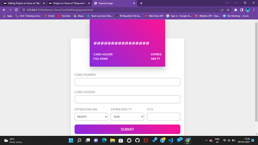Open the YEAR expiration dropdown
258x145 pixels.
(128, 117)
